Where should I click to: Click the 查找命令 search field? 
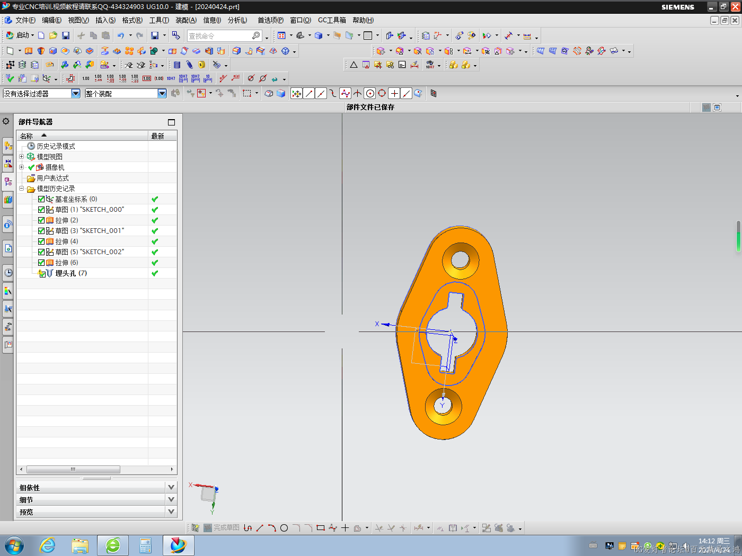pyautogui.click(x=219, y=35)
